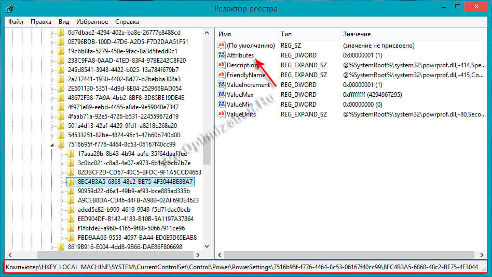
Task: Expand the 17aaa29b-8b43-4b94 subkey
Action: click(62, 154)
